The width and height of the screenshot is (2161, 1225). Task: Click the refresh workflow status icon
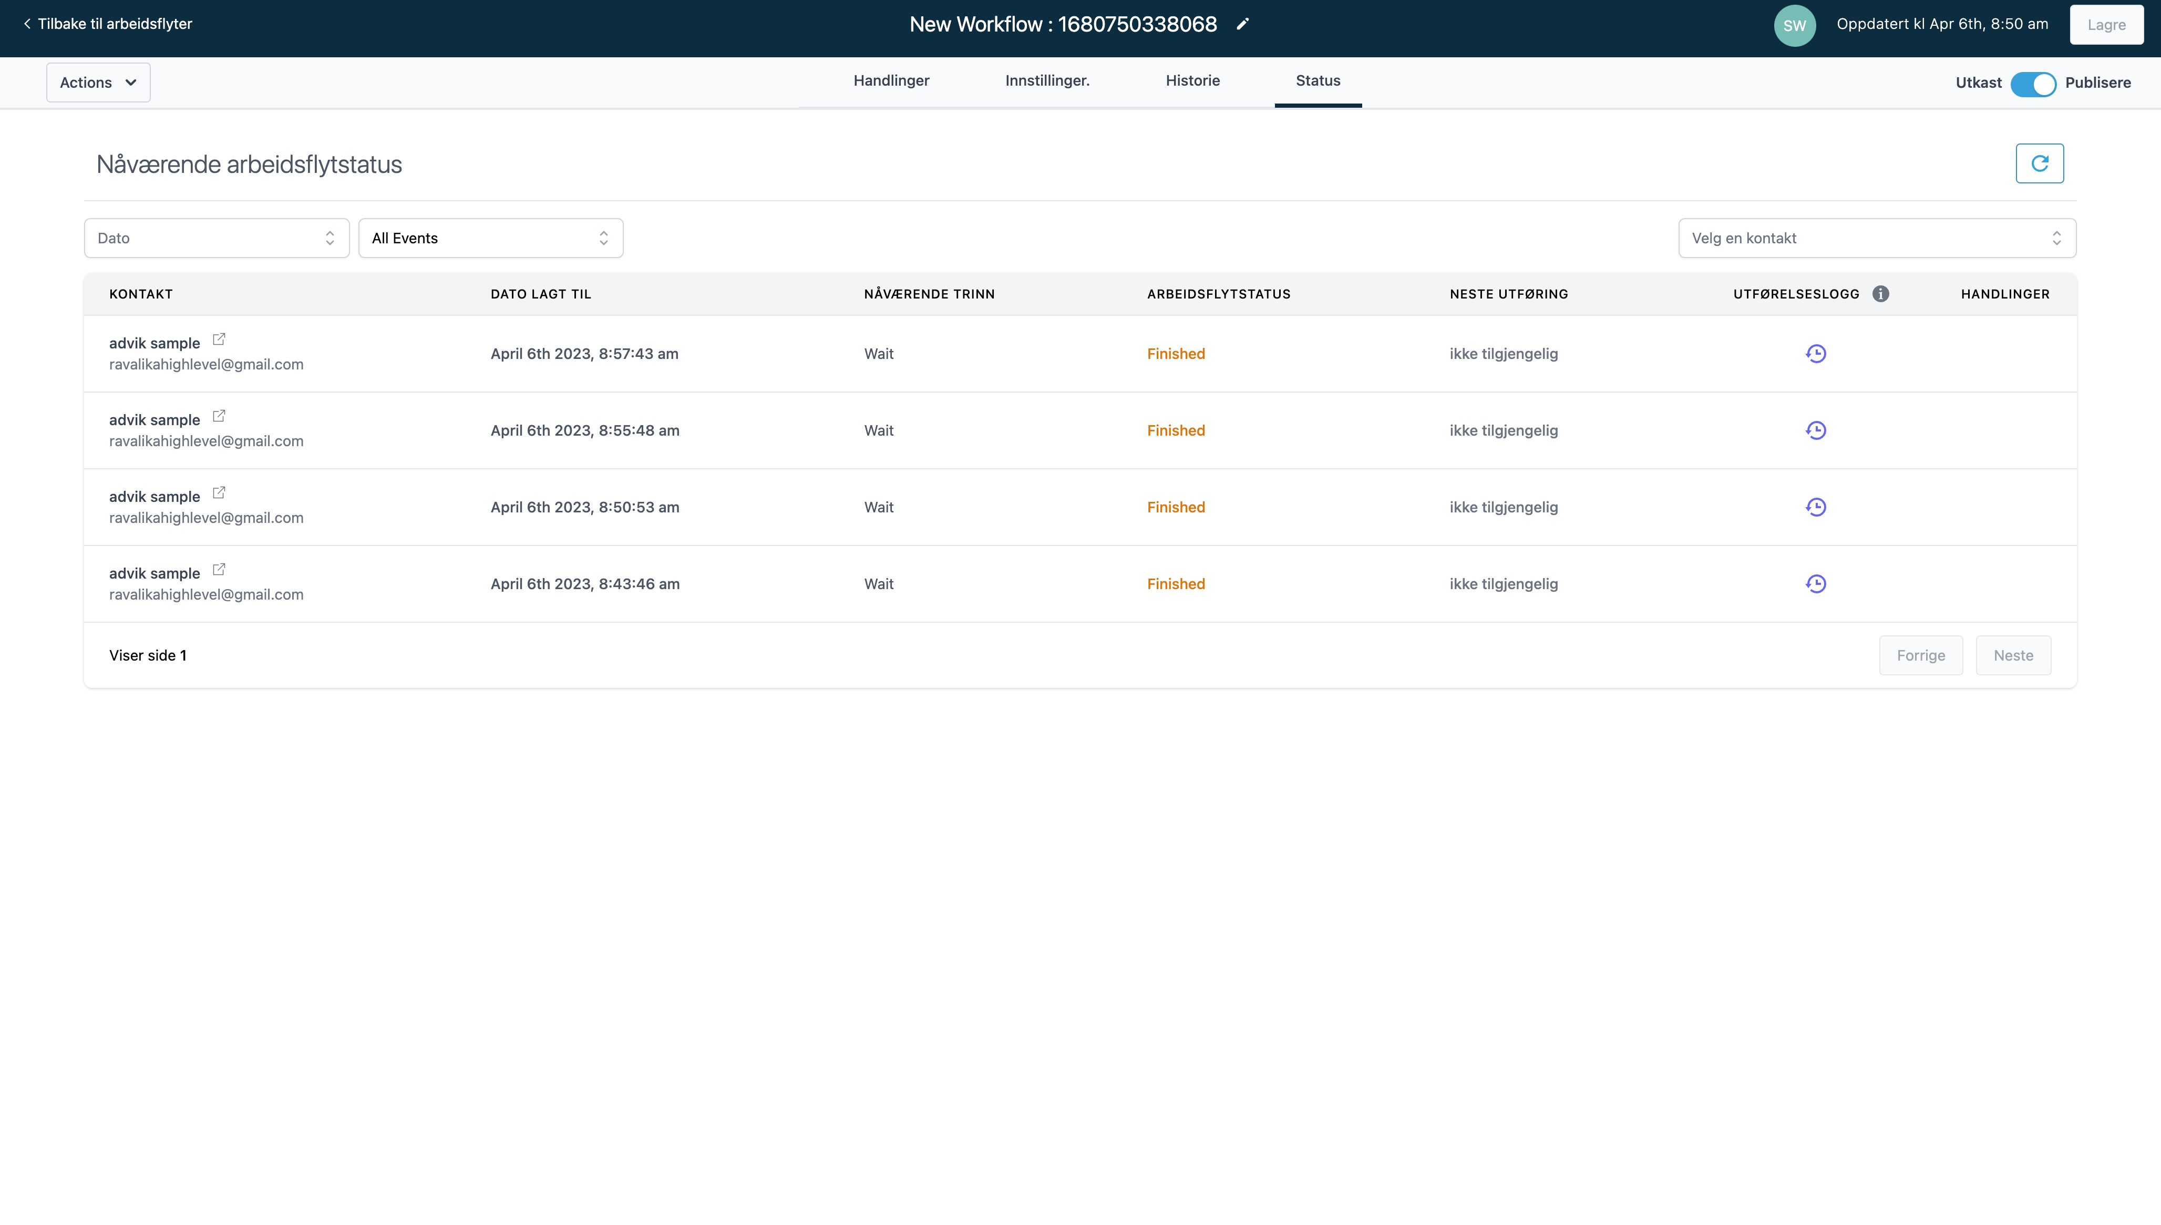tap(2039, 163)
